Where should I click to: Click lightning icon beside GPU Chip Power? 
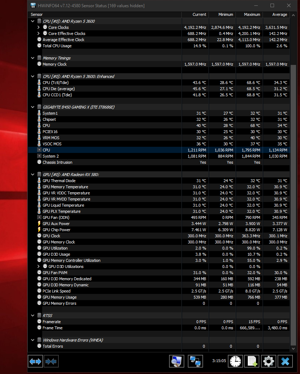[39, 230]
